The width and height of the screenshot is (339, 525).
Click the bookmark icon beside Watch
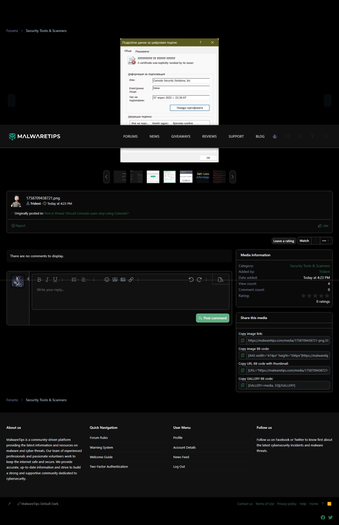click(x=316, y=241)
